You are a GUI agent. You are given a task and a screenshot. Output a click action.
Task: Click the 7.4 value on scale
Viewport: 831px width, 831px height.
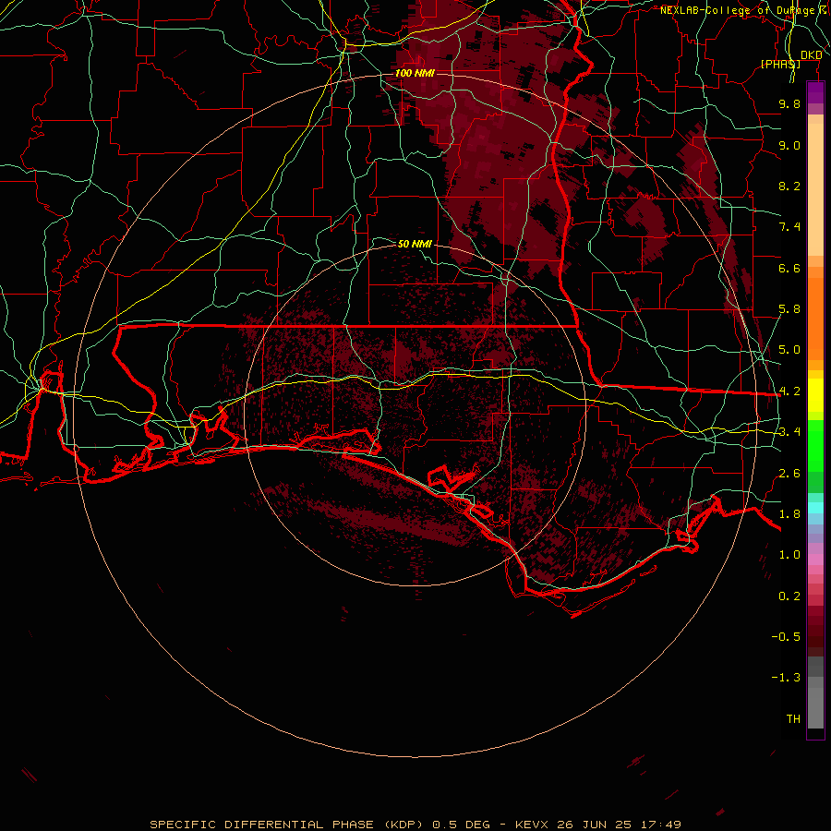point(789,227)
